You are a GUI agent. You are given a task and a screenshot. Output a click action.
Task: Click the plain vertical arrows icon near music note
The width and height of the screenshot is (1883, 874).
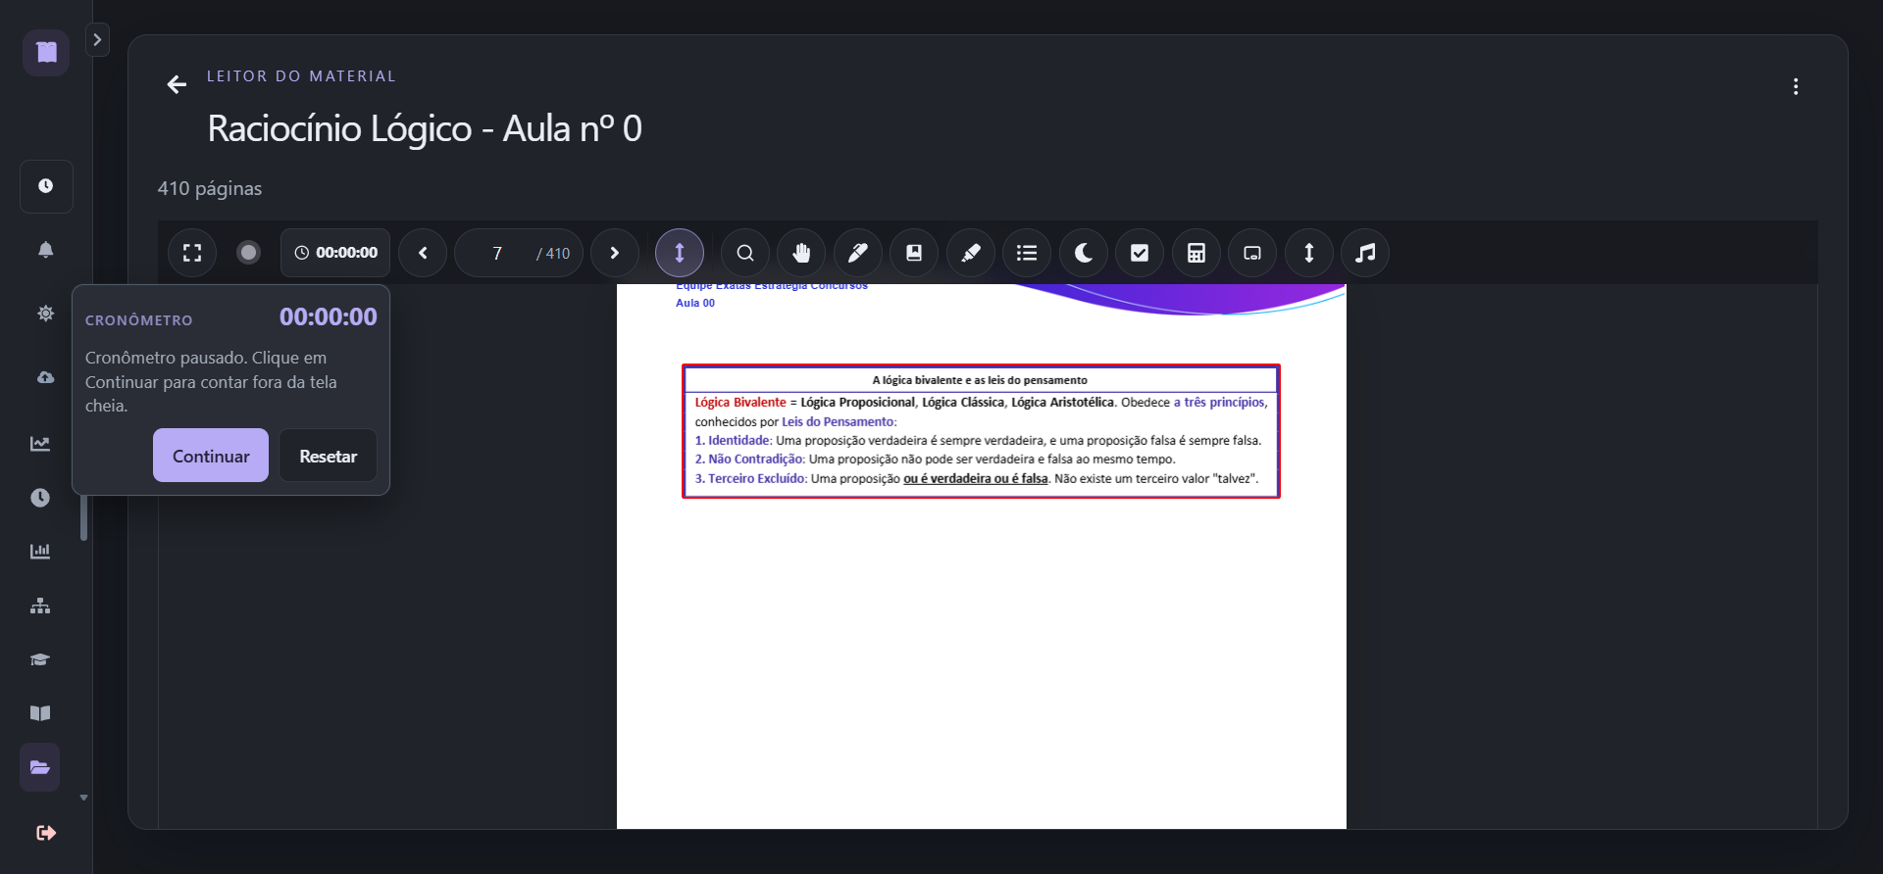point(1309,253)
